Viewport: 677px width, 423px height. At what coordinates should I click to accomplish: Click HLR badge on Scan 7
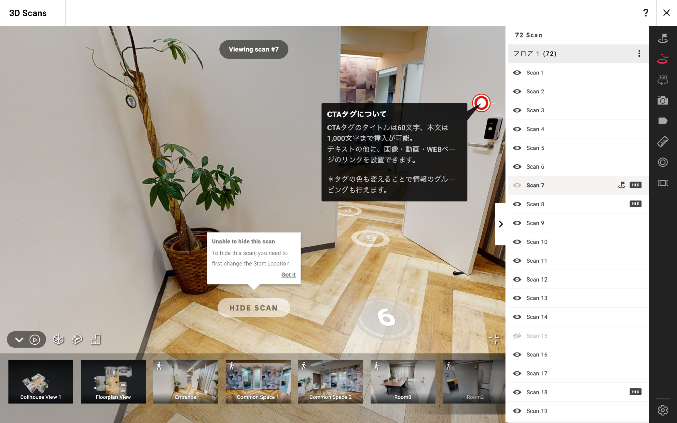pyautogui.click(x=636, y=185)
